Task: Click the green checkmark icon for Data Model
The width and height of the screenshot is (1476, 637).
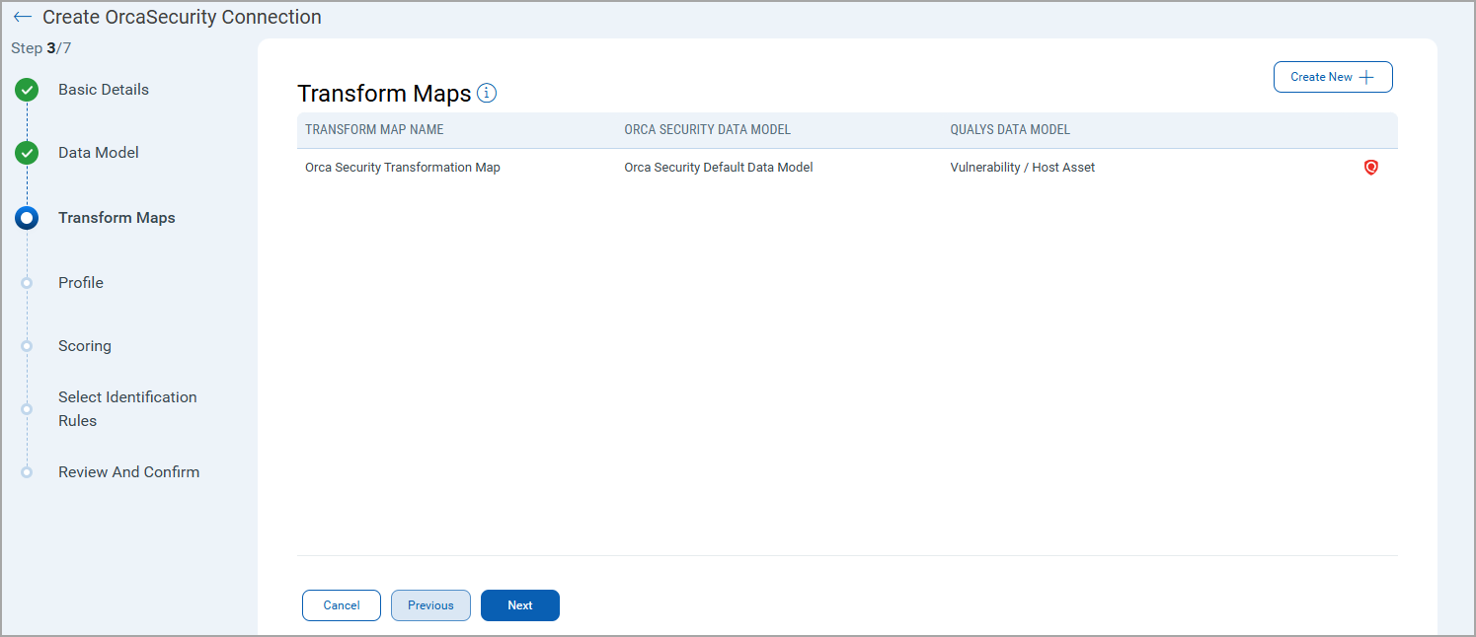Action: point(27,154)
